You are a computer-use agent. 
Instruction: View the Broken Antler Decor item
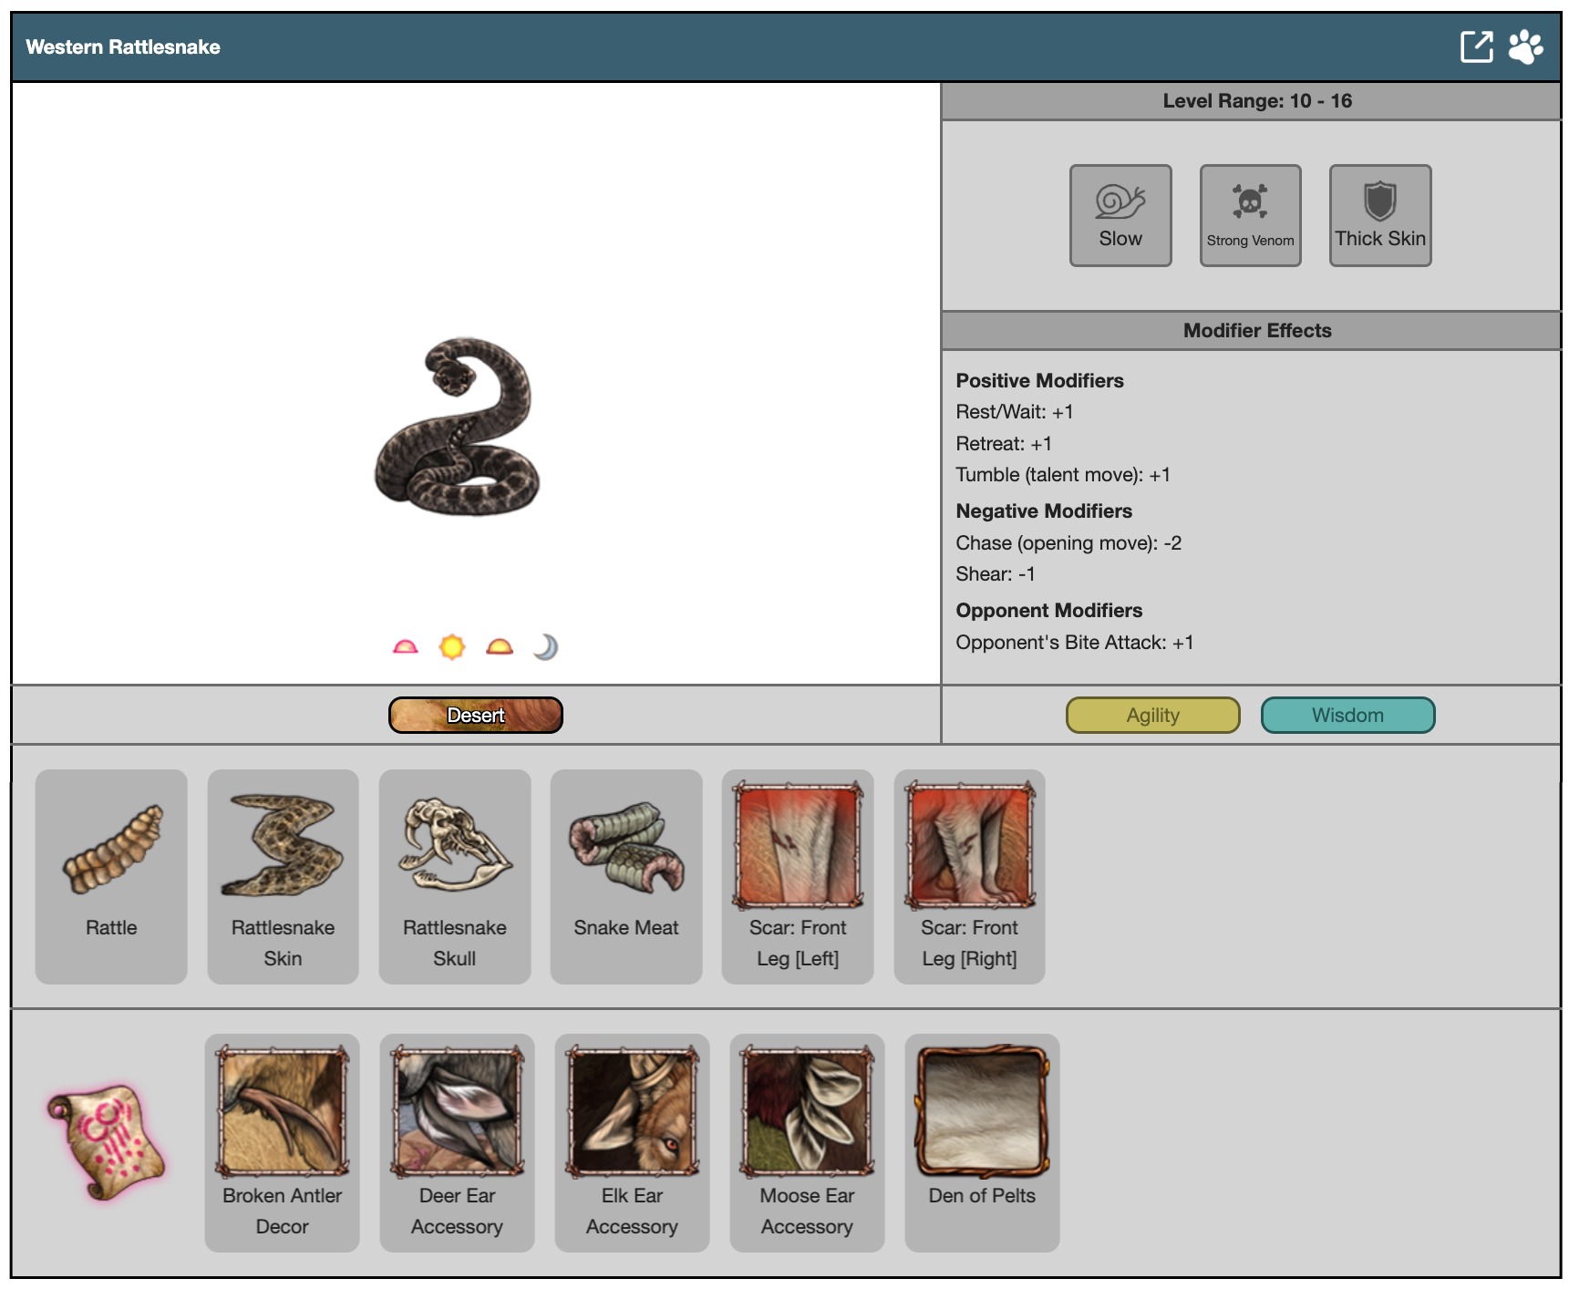click(282, 1141)
